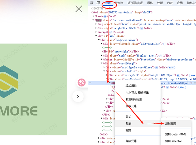Collapse the css-156pnq3 div node
This screenshot has height=145, width=196.
click(102, 63)
